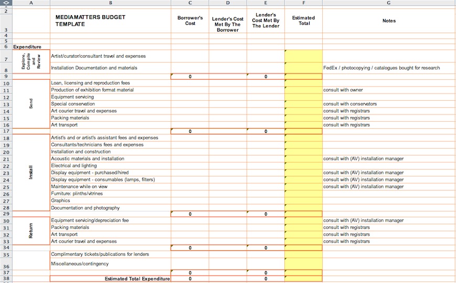Click Lender's Cost Met By The Borrower header
The height and width of the screenshot is (283, 456).
(x=228, y=24)
